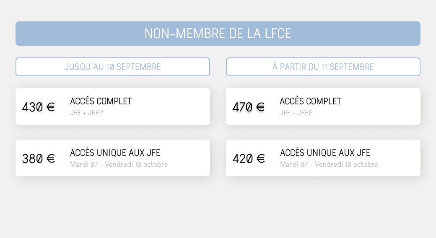Click the 420 € price label
Image resolution: width=436 pixels, height=238 pixels.
point(249,158)
